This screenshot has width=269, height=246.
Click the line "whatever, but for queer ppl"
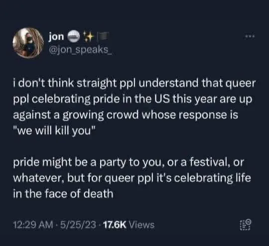(132, 178)
